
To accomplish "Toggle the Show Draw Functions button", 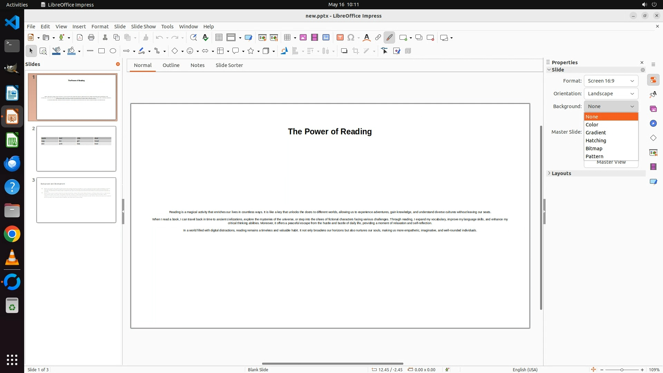I will click(x=390, y=38).
